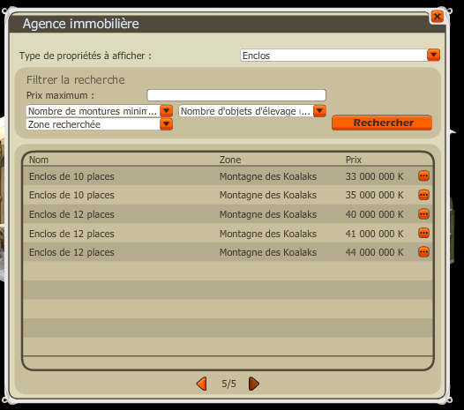Go to next results page arrow

(x=254, y=384)
